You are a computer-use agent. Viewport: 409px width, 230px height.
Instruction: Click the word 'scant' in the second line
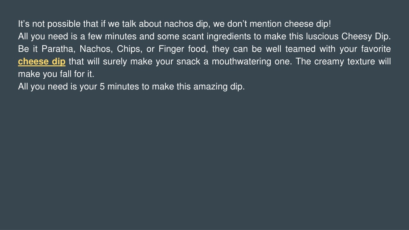point(193,36)
